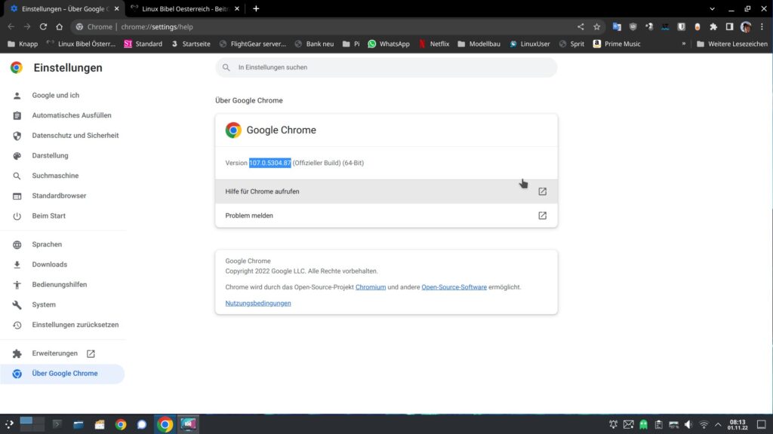
Task: Open the Modellbau bookmark folder
Action: click(479, 44)
